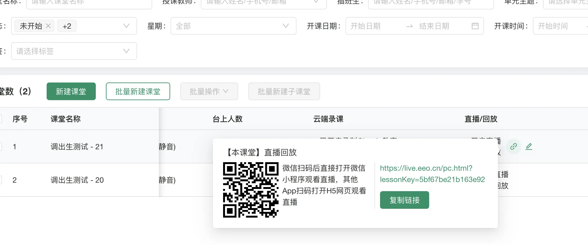This screenshot has width=588, height=245.
Task: Click the 课堂名称 column header
Action: (x=66, y=119)
